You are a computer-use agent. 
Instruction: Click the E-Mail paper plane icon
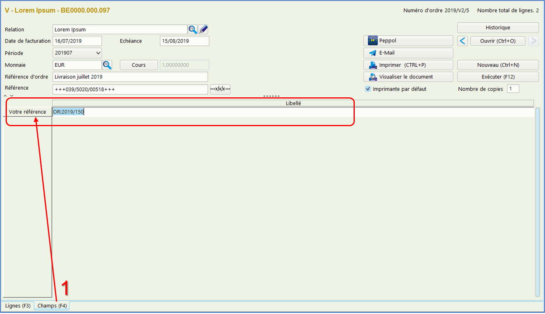[x=373, y=53]
